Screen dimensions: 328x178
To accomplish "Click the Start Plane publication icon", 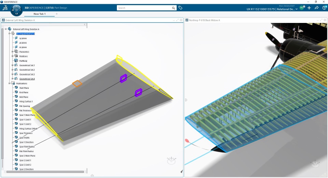I will 16,88.
